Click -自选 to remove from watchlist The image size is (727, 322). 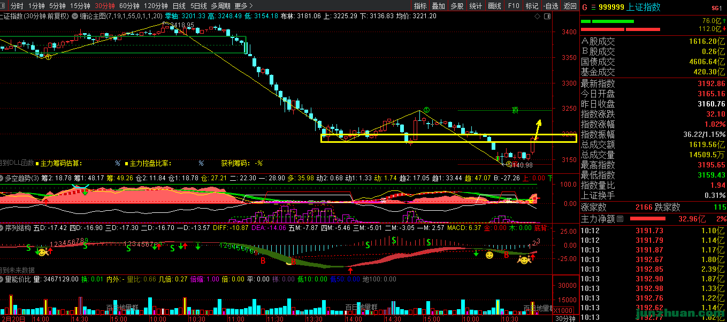550,6
